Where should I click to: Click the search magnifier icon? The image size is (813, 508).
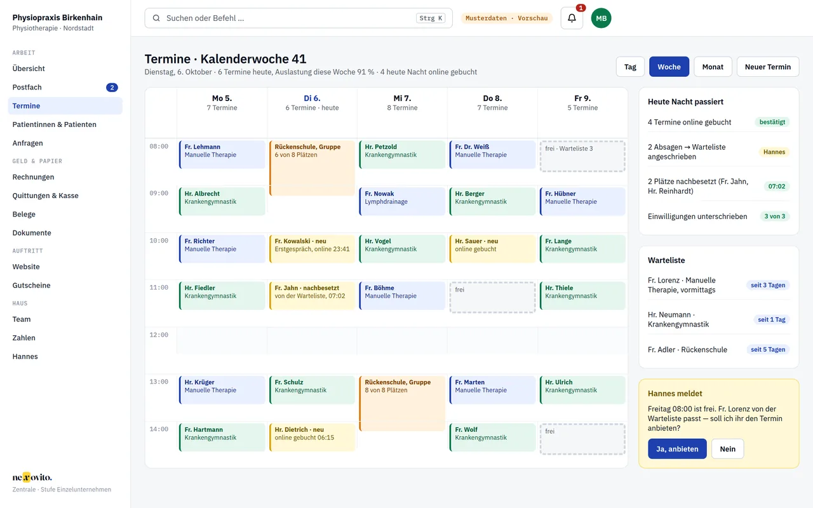(156, 18)
